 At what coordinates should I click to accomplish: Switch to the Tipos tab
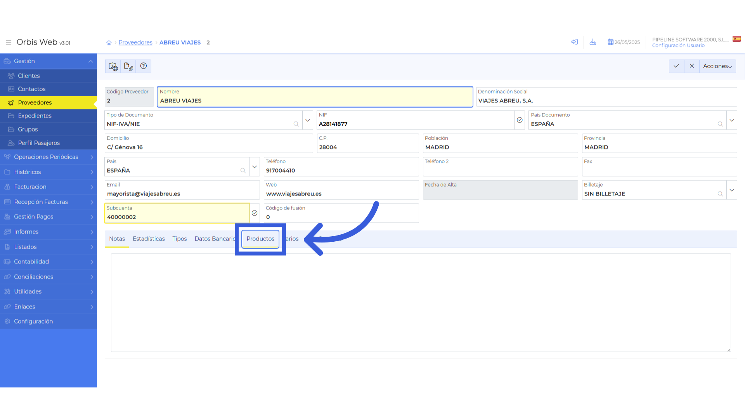click(180, 239)
